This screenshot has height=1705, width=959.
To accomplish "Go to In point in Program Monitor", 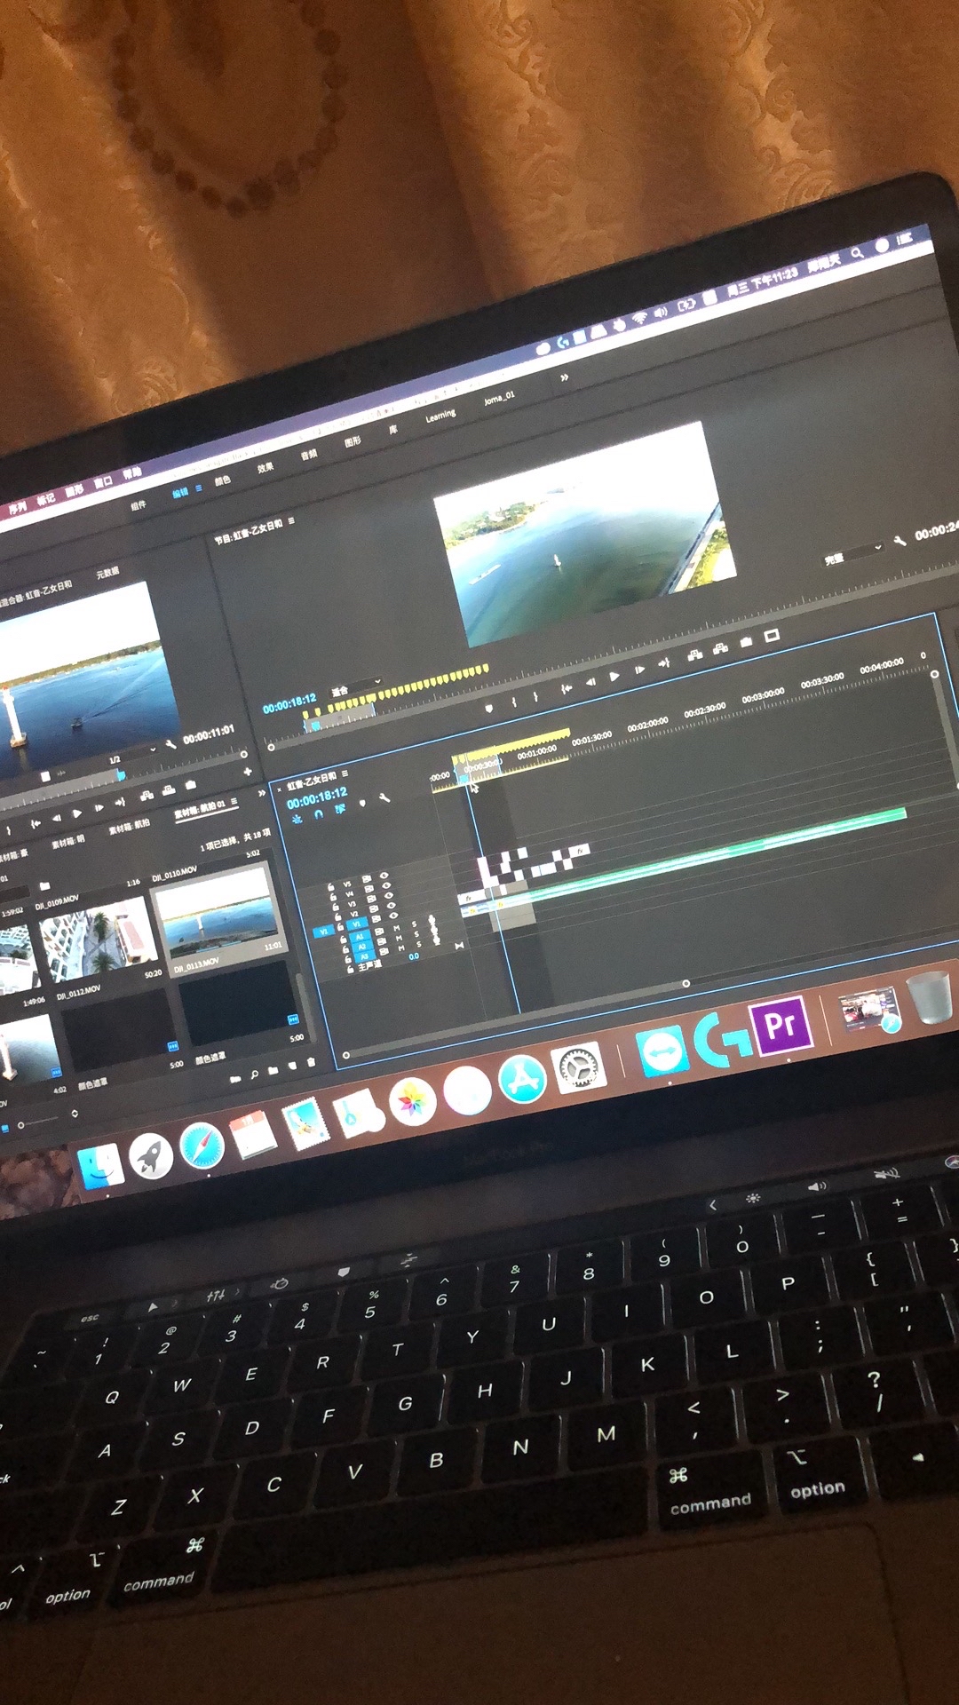I will click(567, 688).
